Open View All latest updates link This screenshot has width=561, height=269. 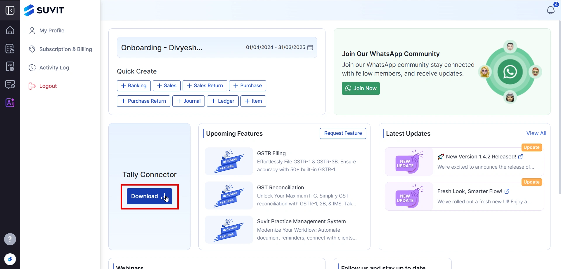click(x=536, y=133)
